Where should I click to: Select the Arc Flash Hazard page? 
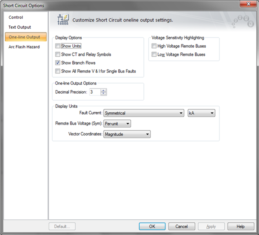(x=24, y=47)
